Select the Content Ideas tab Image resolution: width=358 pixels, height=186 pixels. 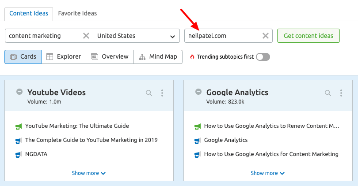[29, 13]
